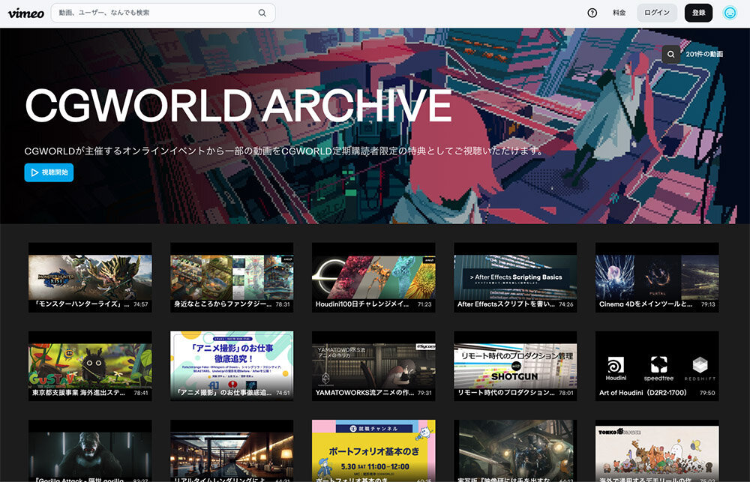The height and width of the screenshot is (482, 750).
Task: Open the Cinema 4D main tool video
Action: point(657,276)
